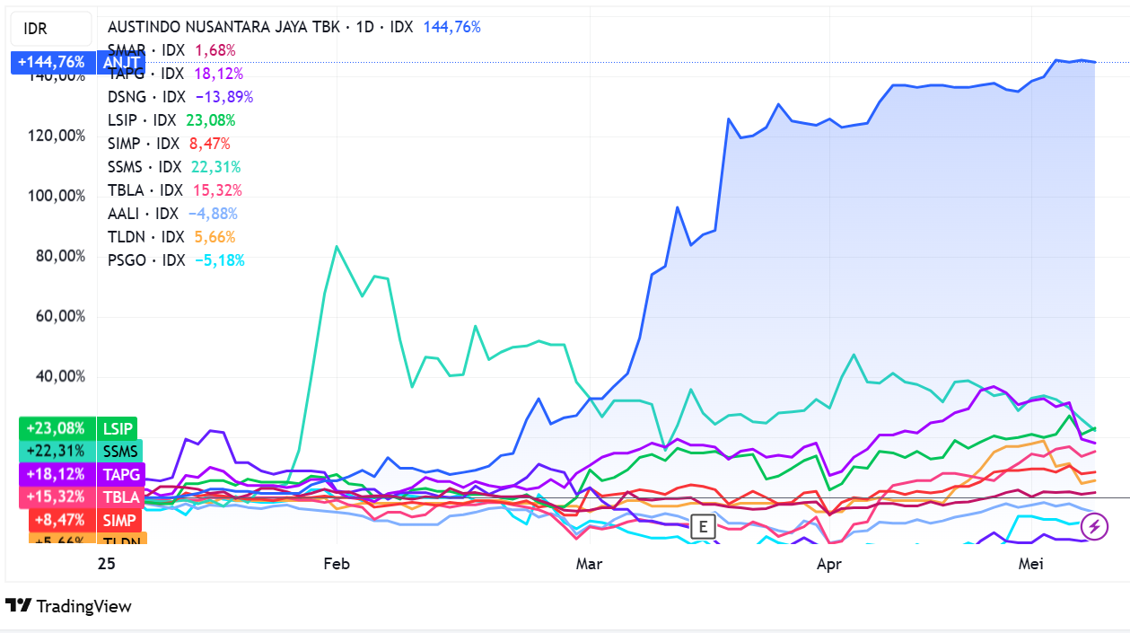Click the blue ANJT +144,76% price label
1130x633 pixels.
click(x=75, y=62)
